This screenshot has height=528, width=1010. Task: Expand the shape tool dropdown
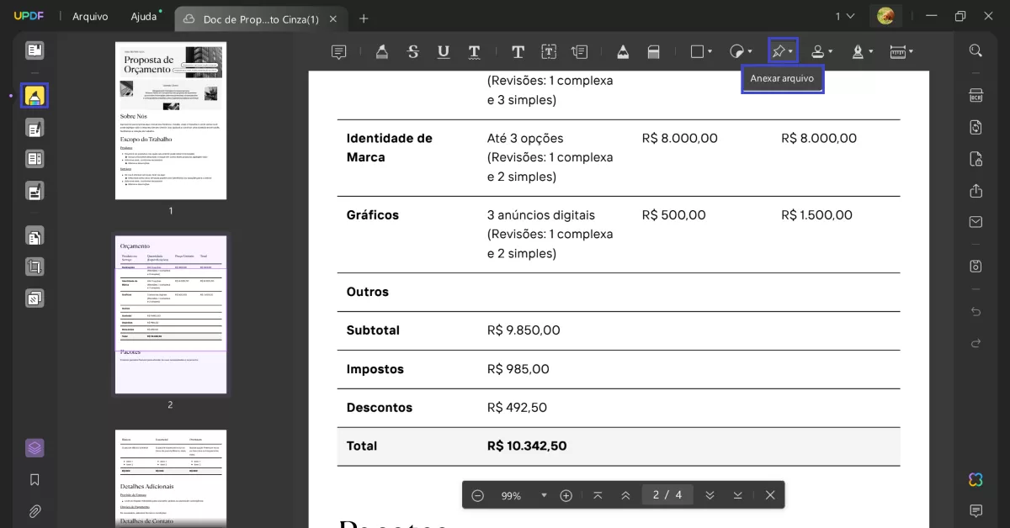pos(708,51)
